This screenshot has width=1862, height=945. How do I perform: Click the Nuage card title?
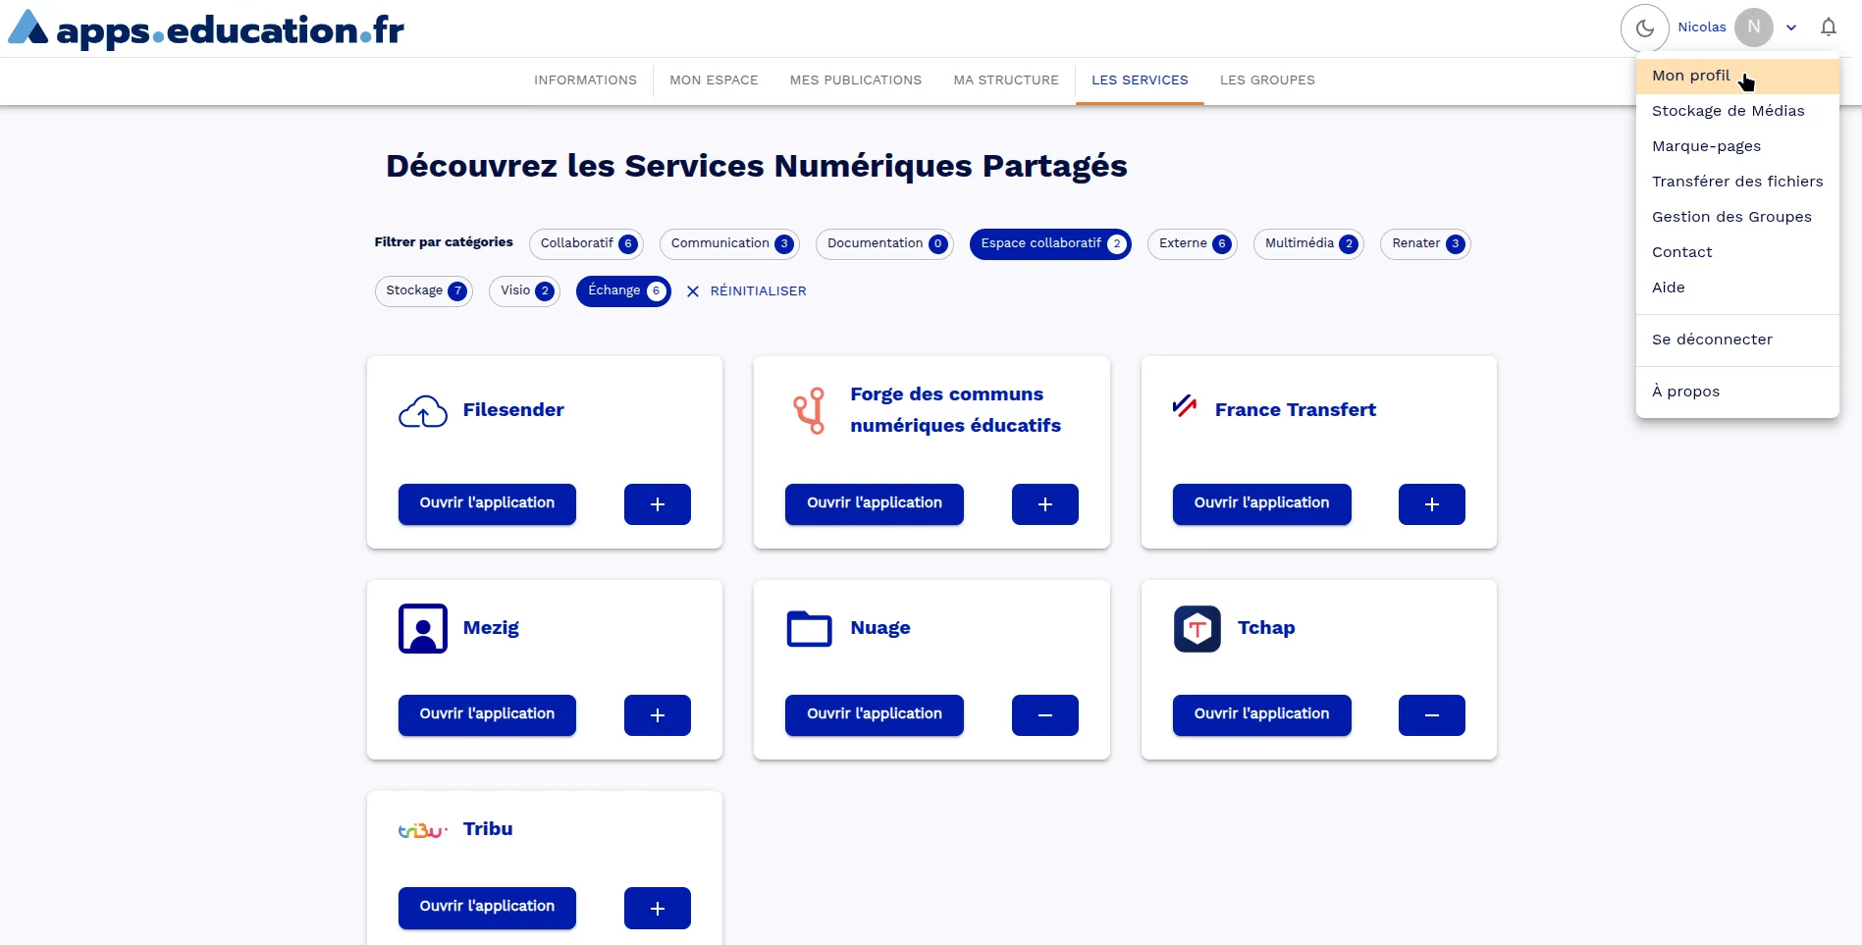tap(880, 628)
